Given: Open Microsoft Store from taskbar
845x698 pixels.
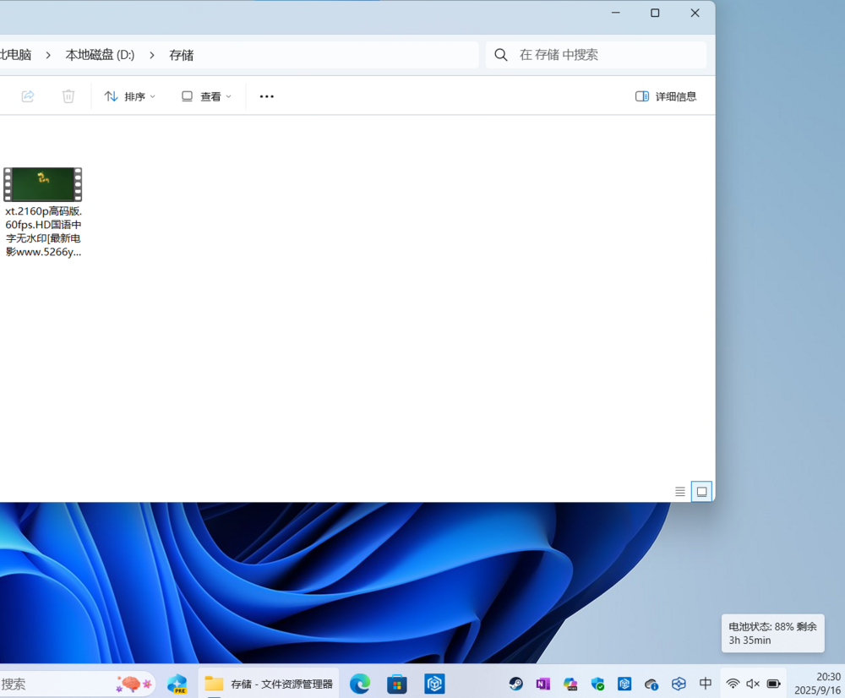Looking at the screenshot, I should [x=397, y=684].
